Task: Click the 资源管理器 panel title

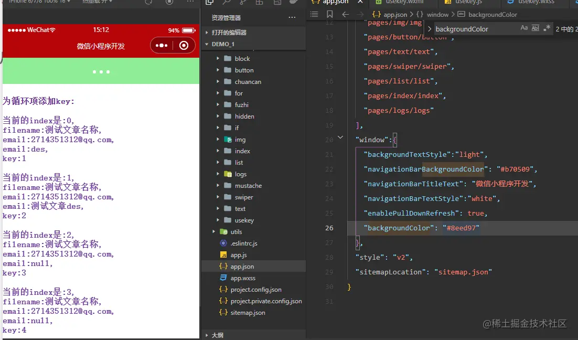Action: click(226, 18)
